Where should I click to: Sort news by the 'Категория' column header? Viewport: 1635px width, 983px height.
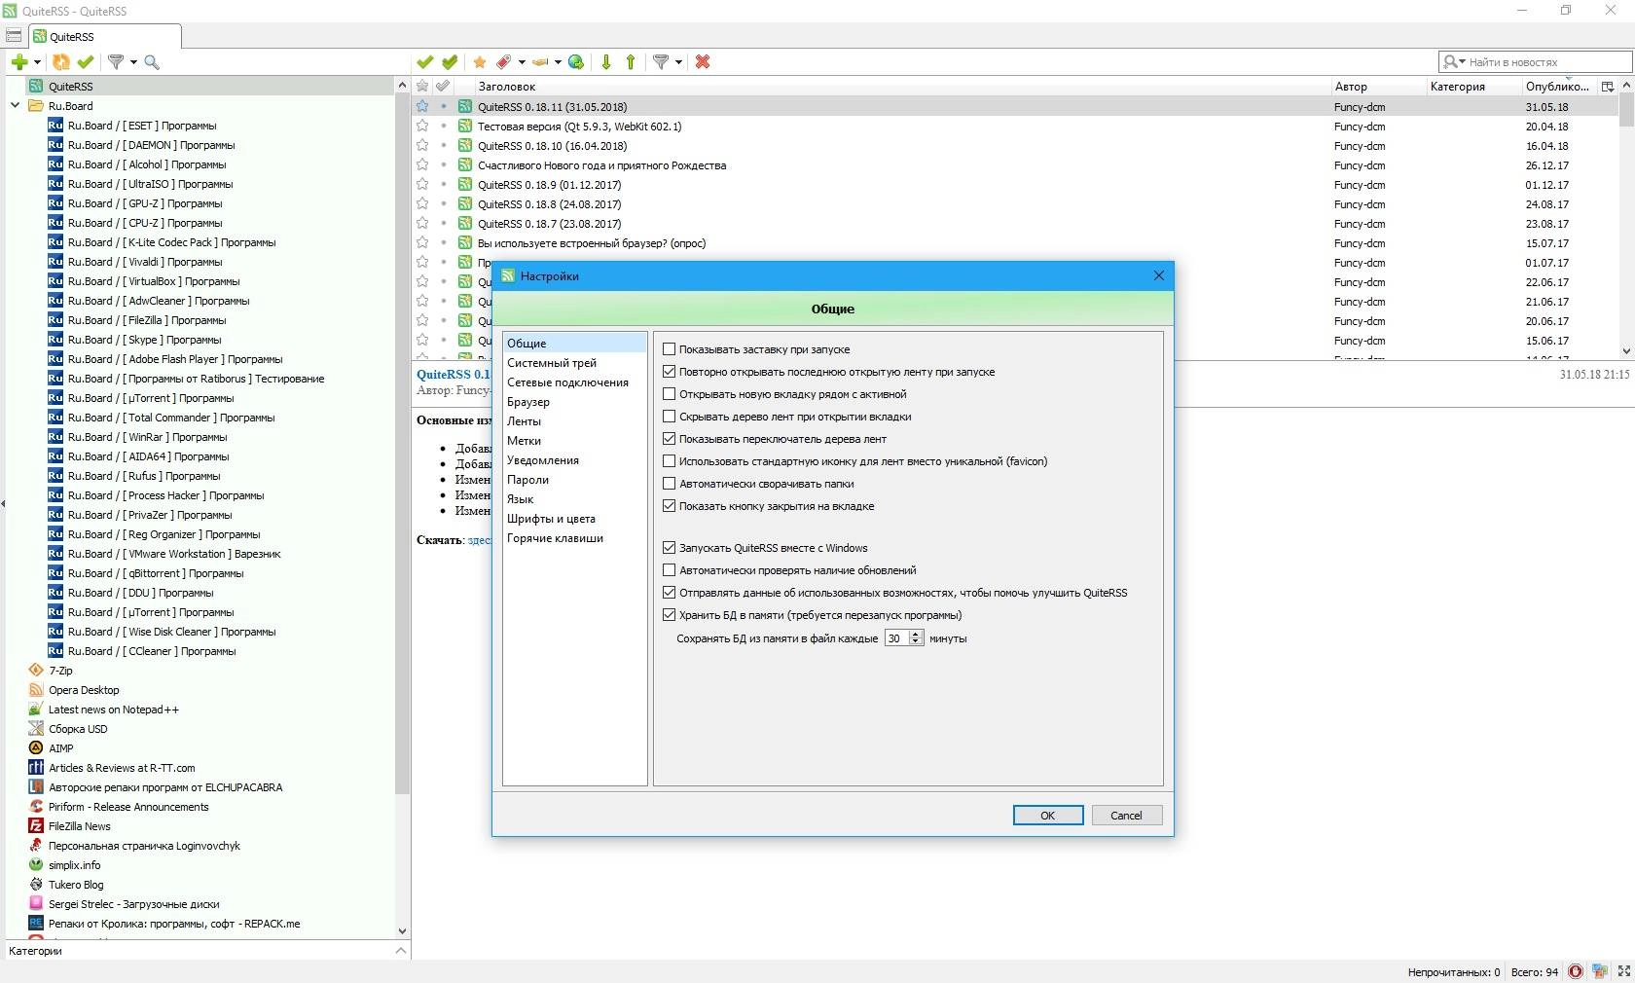pos(1472,87)
